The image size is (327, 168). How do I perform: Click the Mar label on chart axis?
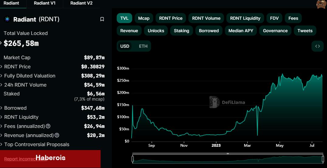248,145
